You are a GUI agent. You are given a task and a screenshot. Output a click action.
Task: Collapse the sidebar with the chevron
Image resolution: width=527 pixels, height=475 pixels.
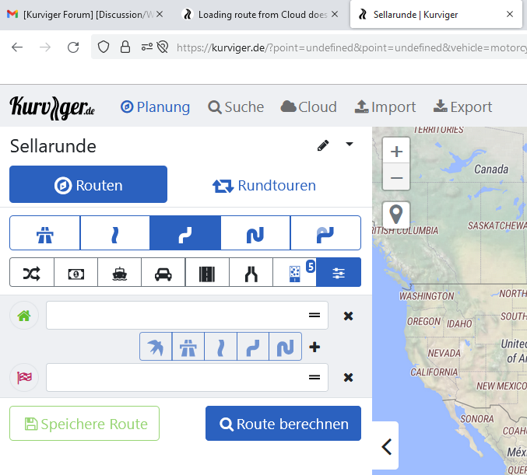[x=386, y=446]
